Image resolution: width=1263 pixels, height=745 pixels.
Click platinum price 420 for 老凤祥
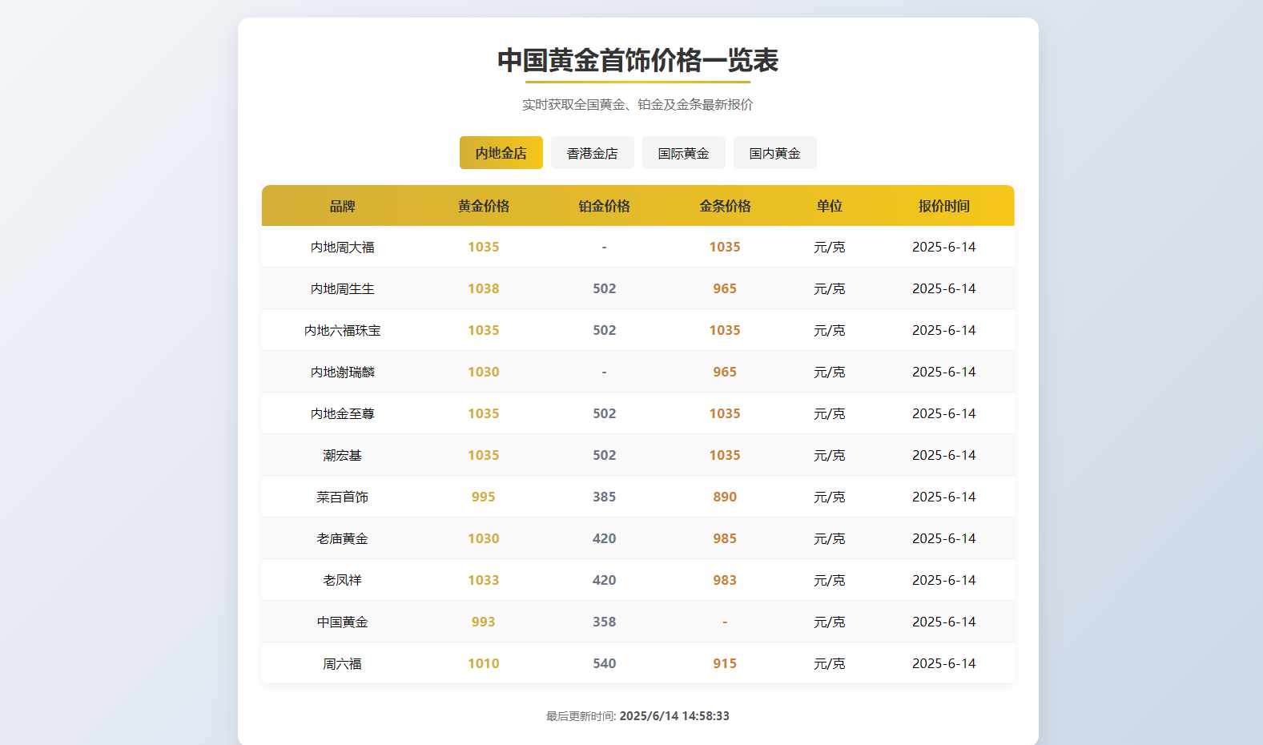pos(605,580)
